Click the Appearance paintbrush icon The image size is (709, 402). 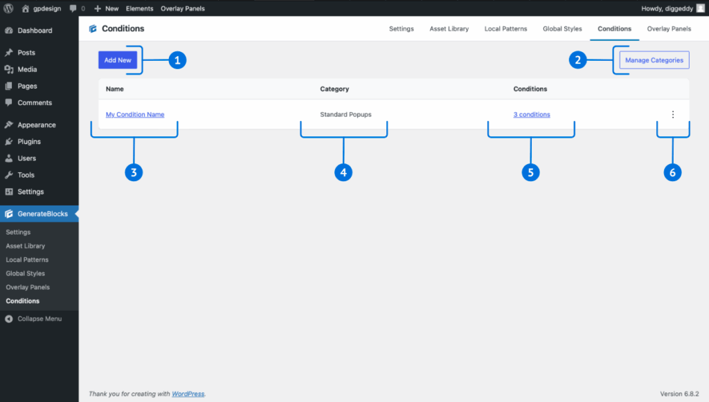click(8, 125)
